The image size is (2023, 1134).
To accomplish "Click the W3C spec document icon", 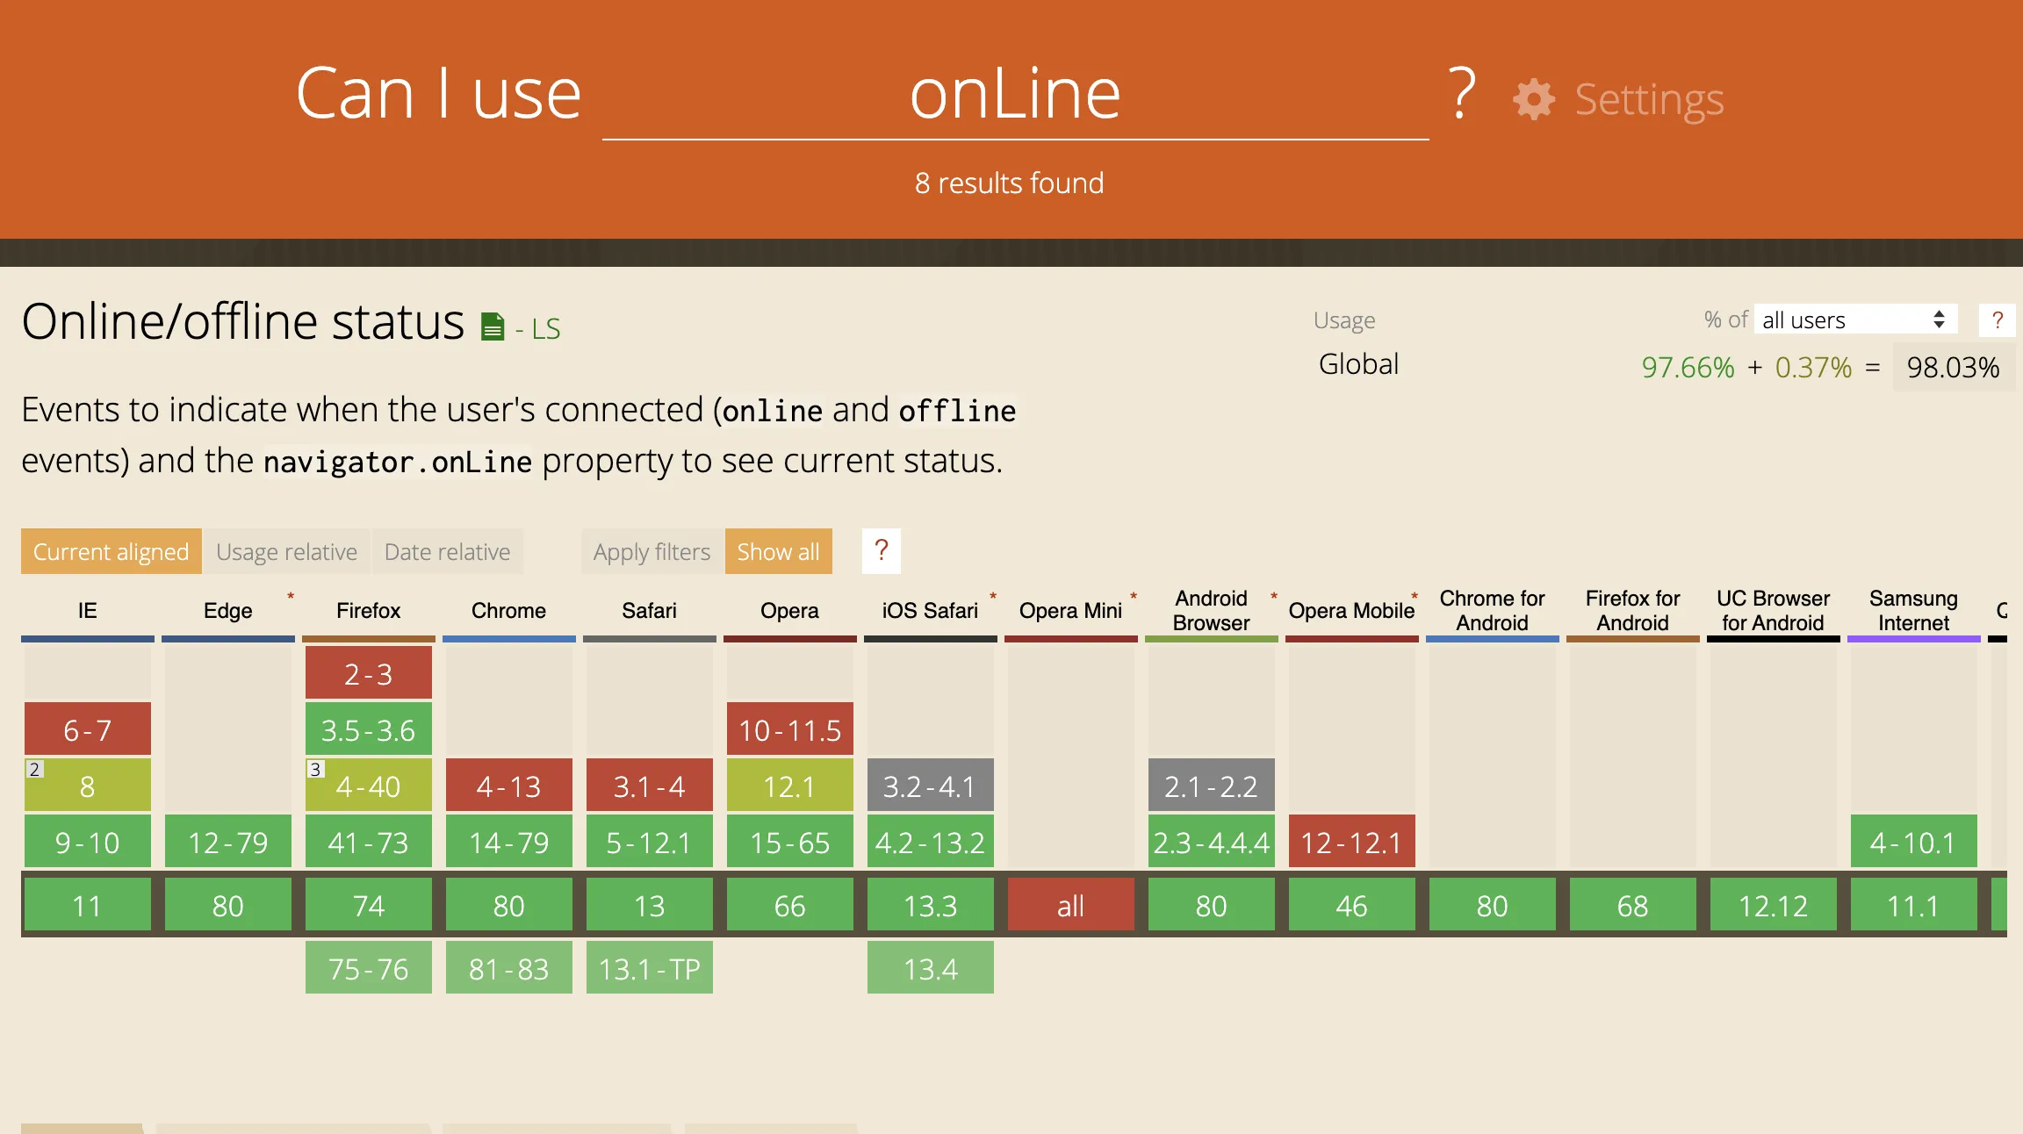I will pyautogui.click(x=493, y=327).
